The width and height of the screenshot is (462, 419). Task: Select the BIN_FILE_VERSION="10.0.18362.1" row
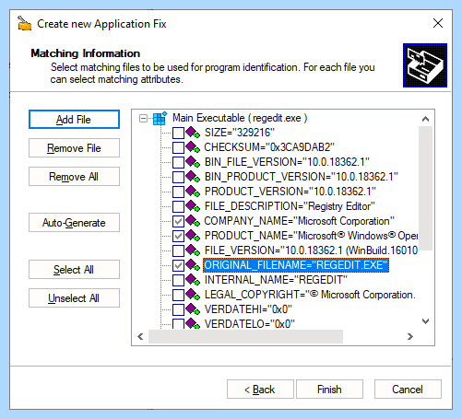click(287, 162)
